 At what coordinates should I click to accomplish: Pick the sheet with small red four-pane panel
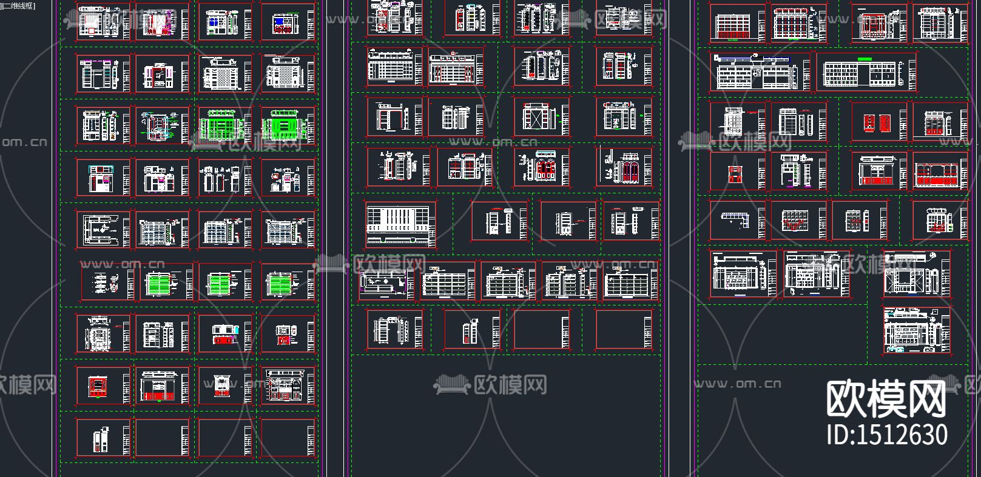(738, 172)
